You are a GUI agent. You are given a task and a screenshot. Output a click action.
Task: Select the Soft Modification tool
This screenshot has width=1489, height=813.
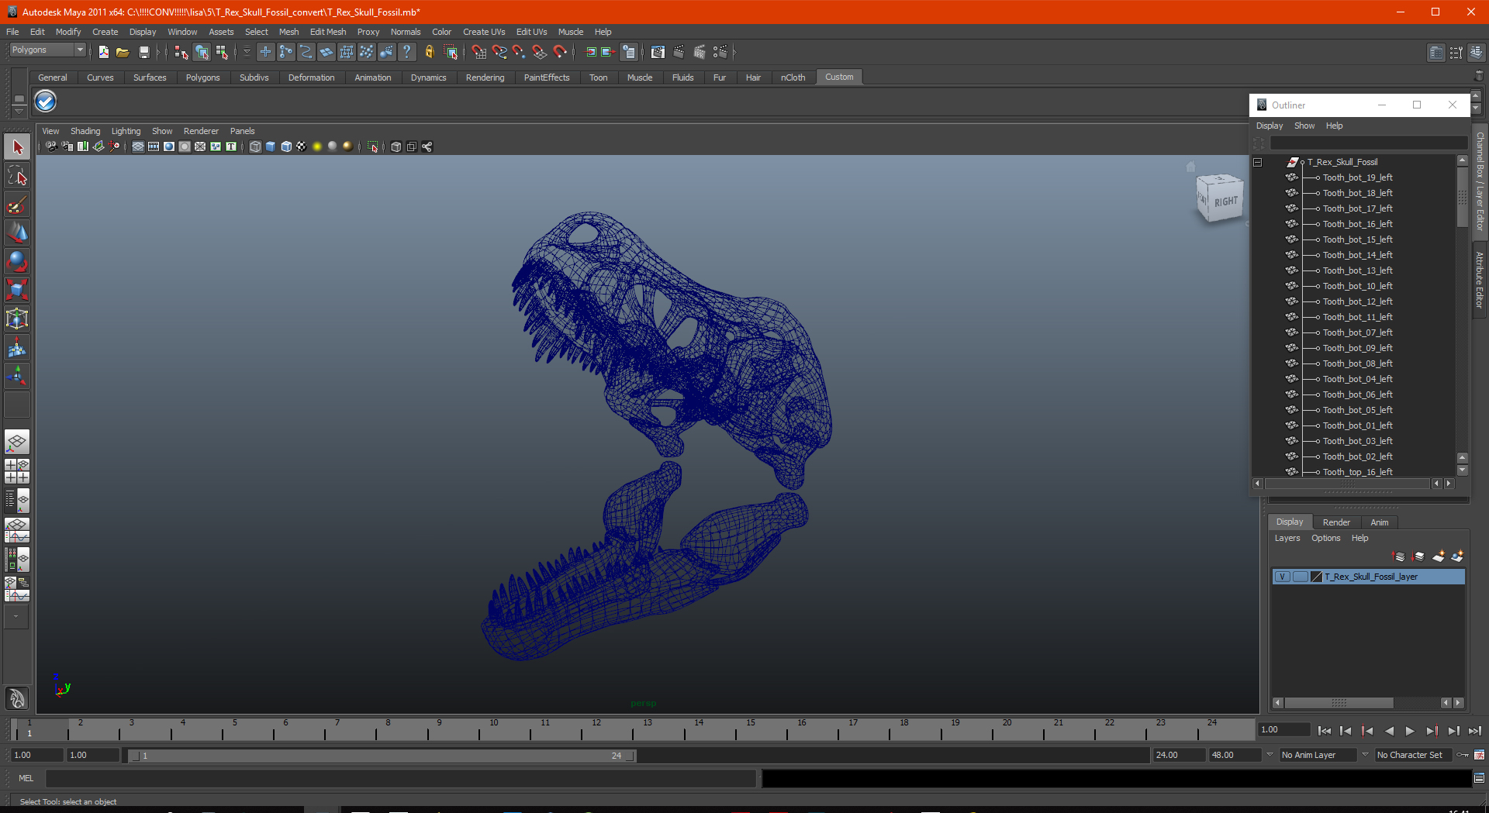click(x=17, y=348)
